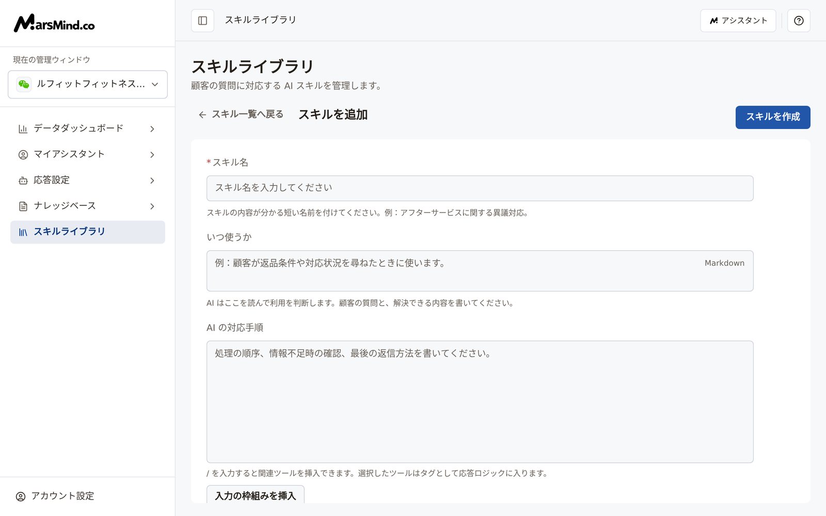
Task: Expand the データダッシュボード chevron
Action: click(152, 128)
